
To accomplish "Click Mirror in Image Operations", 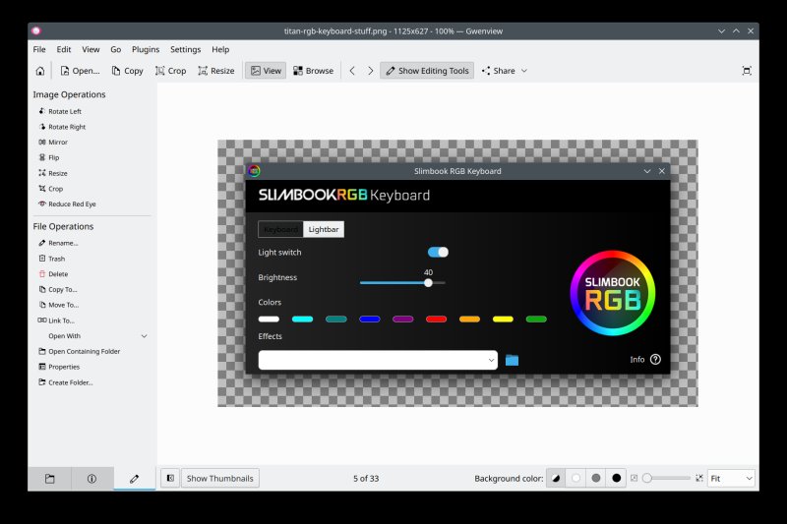I will [57, 143].
